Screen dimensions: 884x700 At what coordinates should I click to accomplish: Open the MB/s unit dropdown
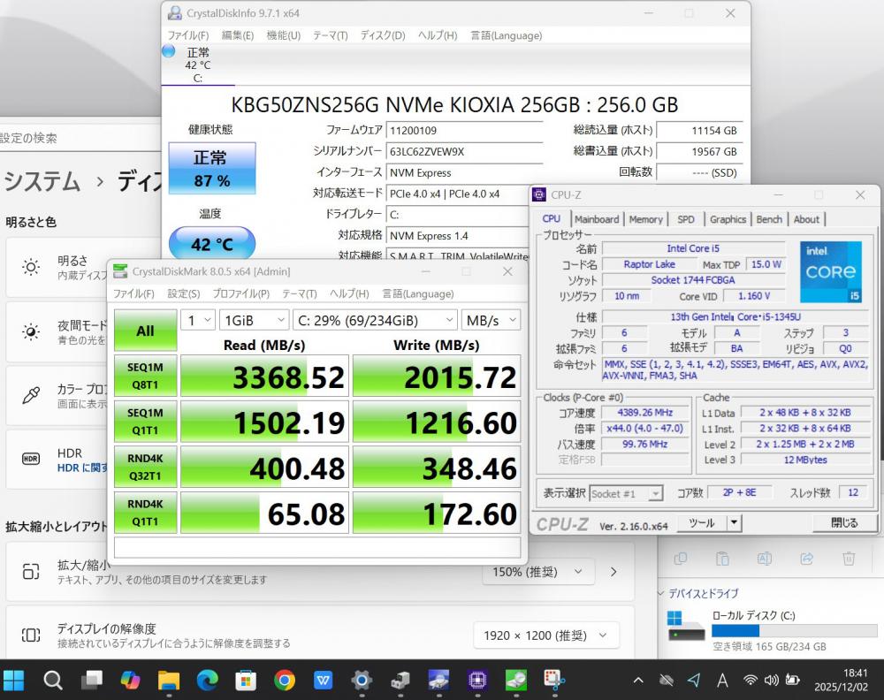(491, 320)
